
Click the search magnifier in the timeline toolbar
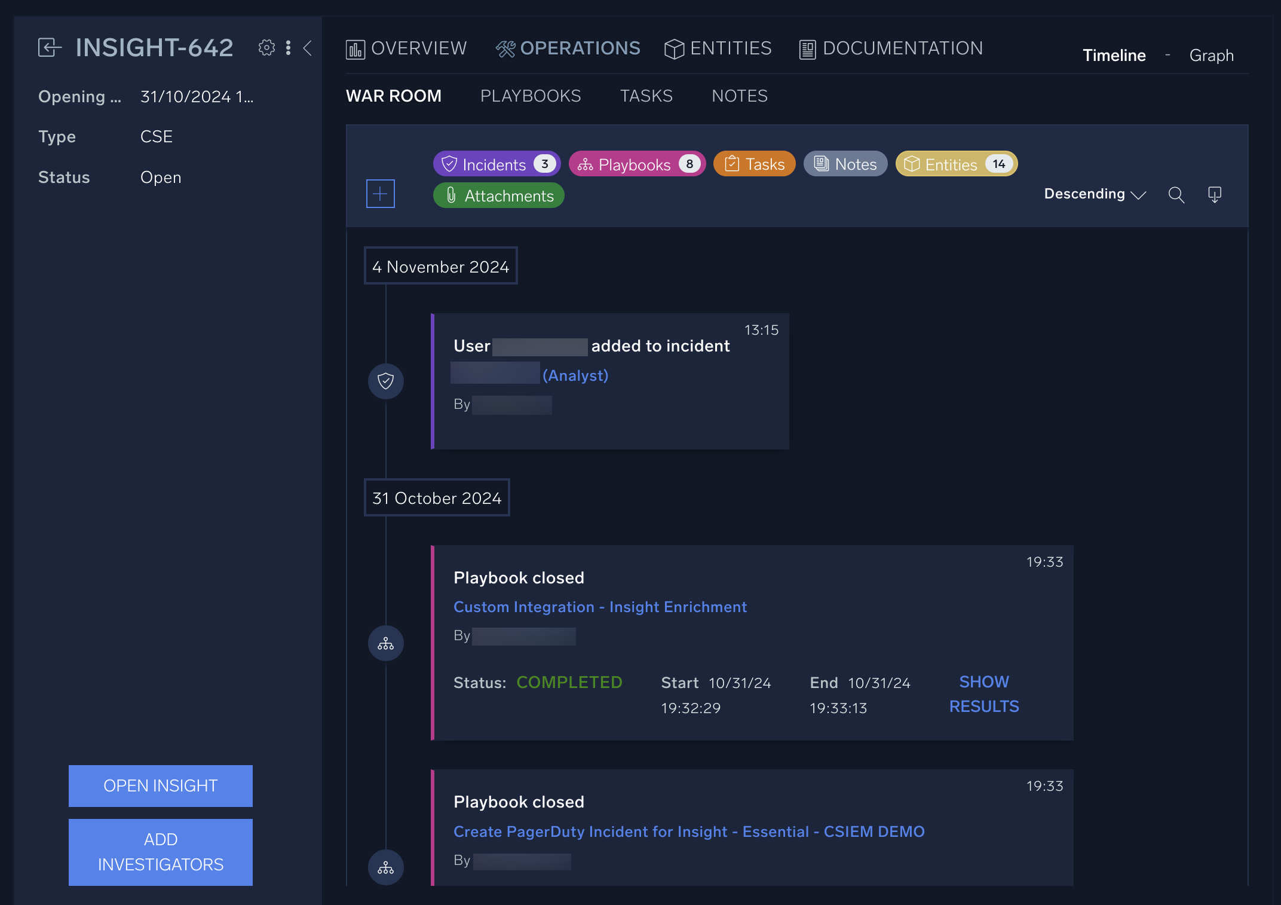[x=1176, y=195]
